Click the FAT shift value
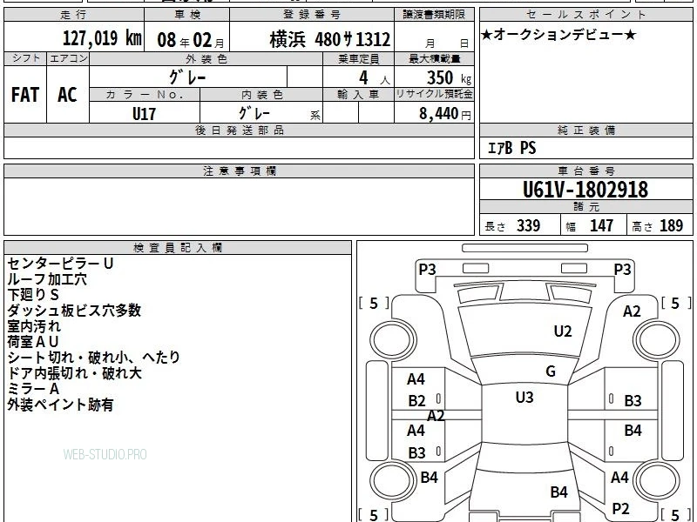The height and width of the screenshot is (522, 697). pyautogui.click(x=25, y=95)
